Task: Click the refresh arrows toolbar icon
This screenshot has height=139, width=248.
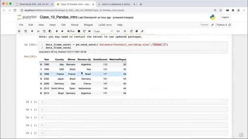Action: tap(131, 31)
